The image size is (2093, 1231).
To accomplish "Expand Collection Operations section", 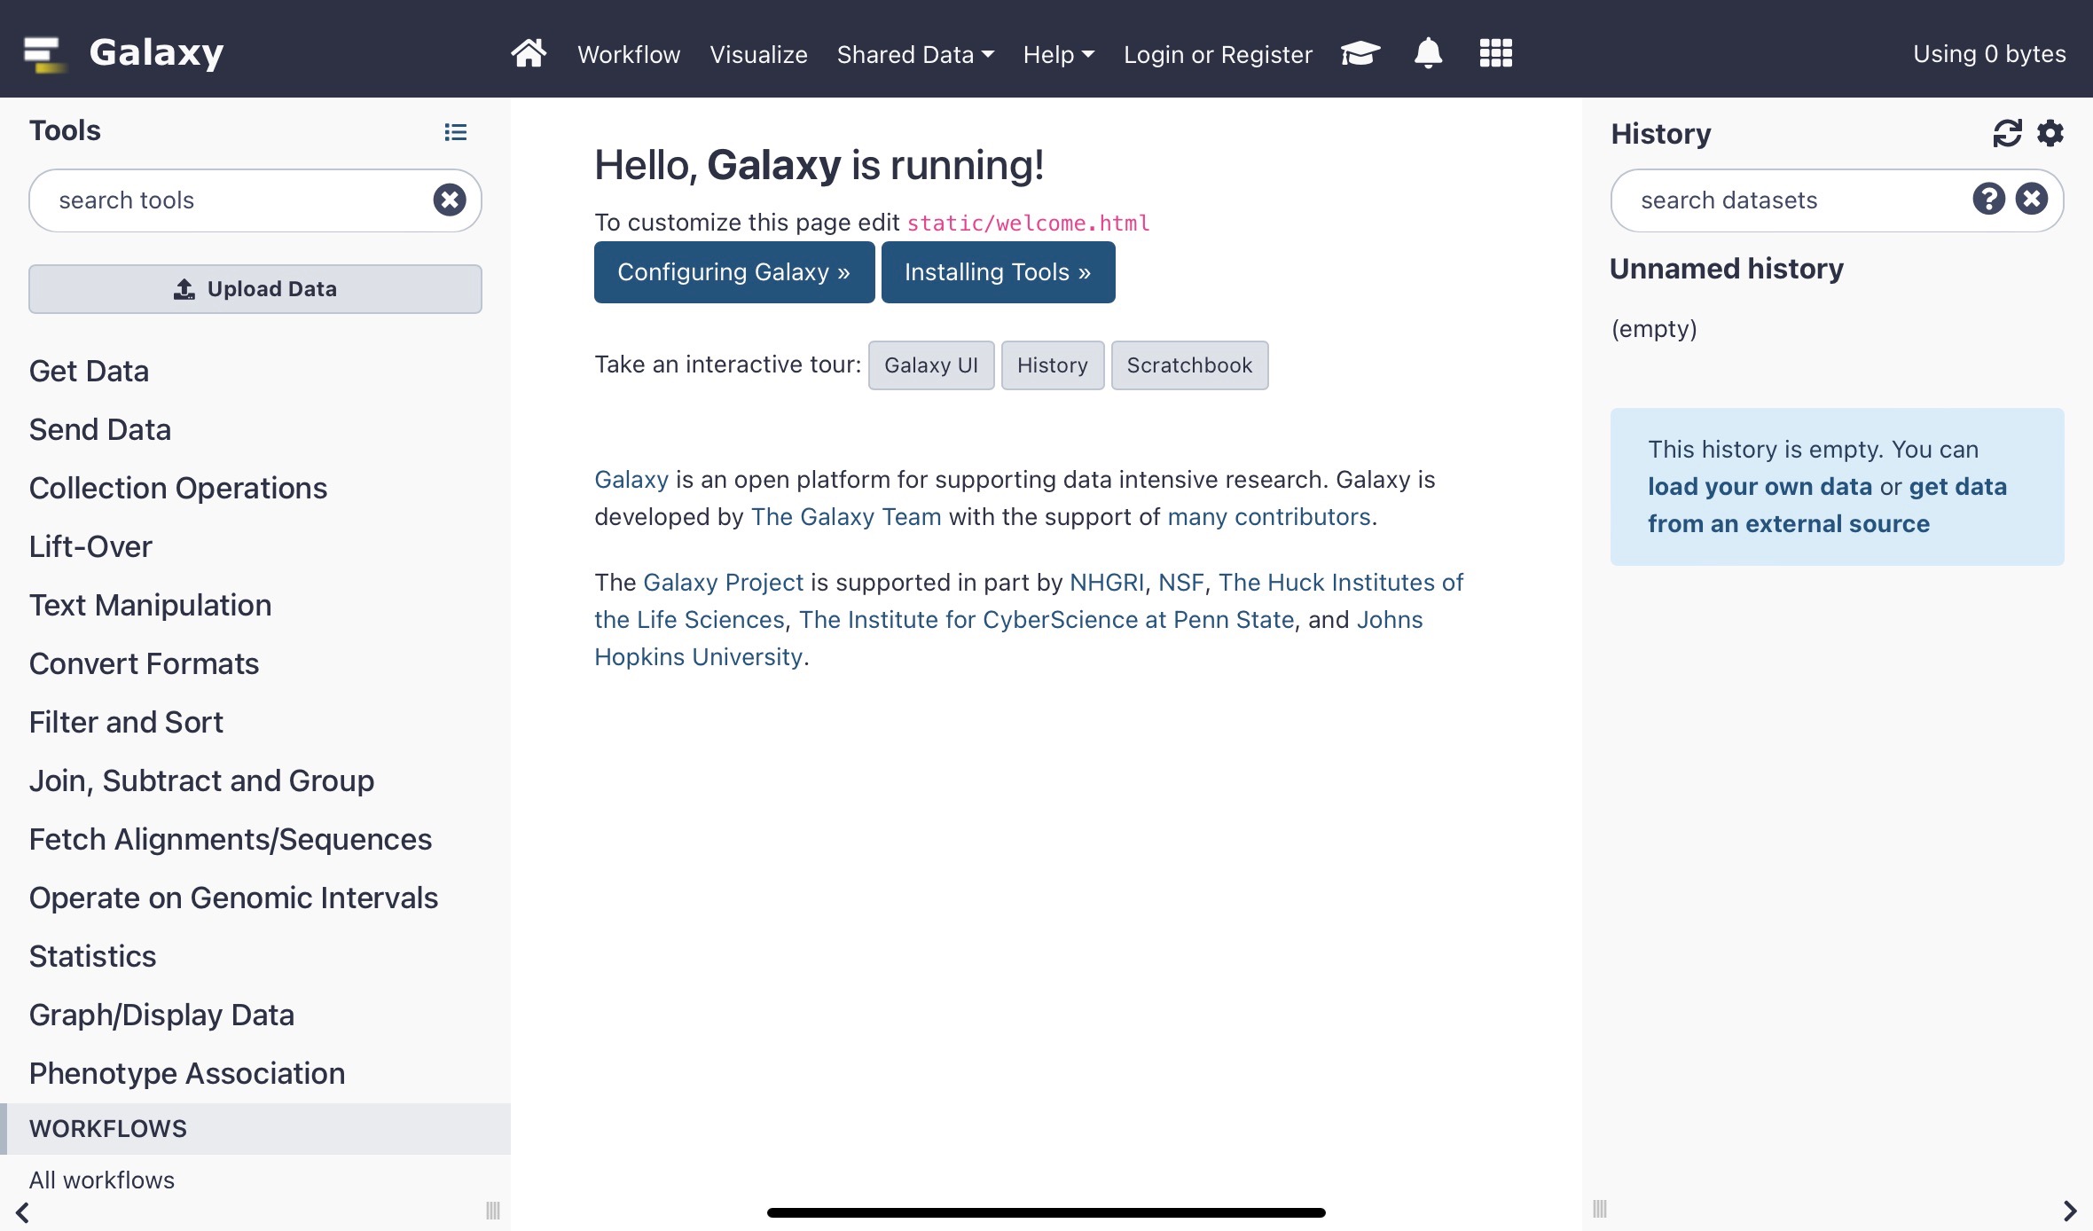I will click(178, 488).
